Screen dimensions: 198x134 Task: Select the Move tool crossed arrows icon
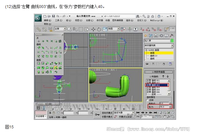(93, 29)
